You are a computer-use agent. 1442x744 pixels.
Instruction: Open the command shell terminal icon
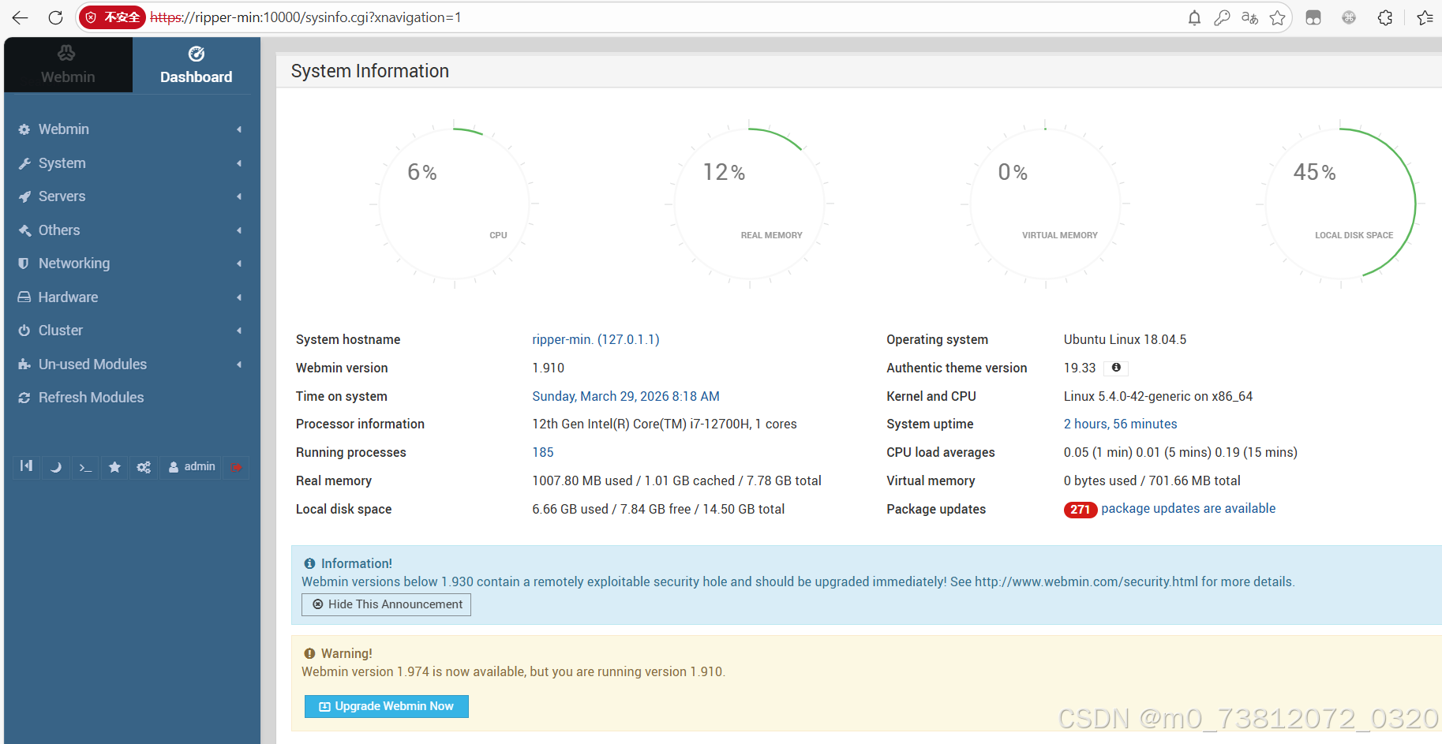[85, 467]
